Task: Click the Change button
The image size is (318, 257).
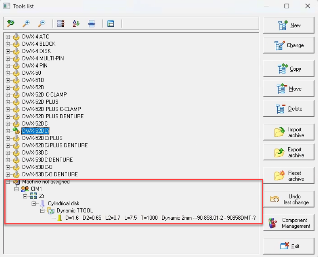Action: (x=289, y=45)
